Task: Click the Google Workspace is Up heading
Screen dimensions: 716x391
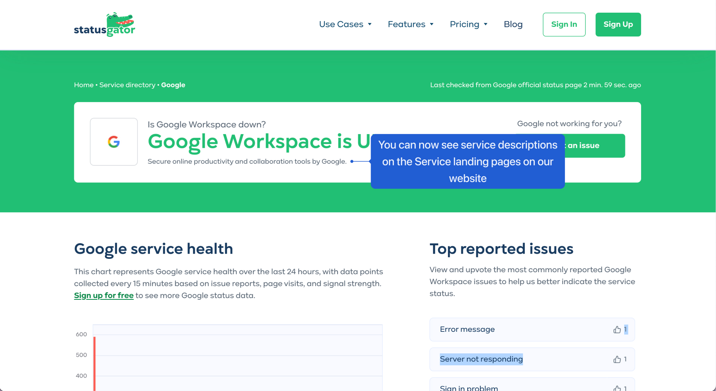Action: coord(259,142)
